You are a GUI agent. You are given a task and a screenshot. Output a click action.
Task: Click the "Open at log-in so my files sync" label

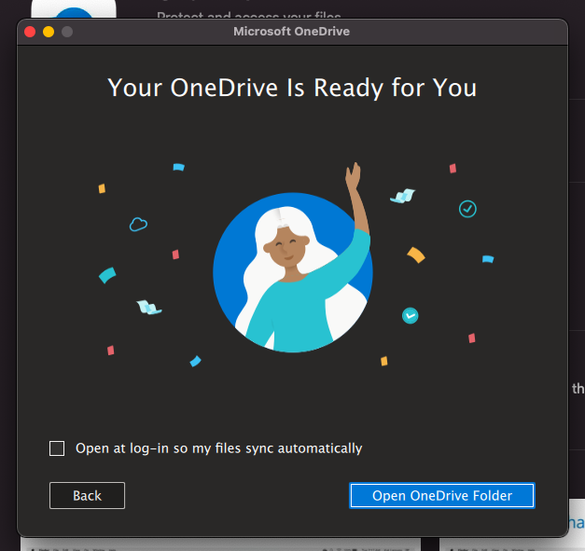click(218, 448)
